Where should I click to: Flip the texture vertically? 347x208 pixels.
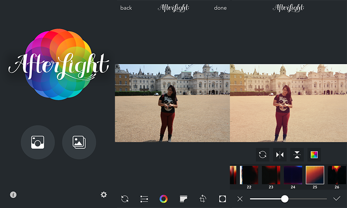297,154
